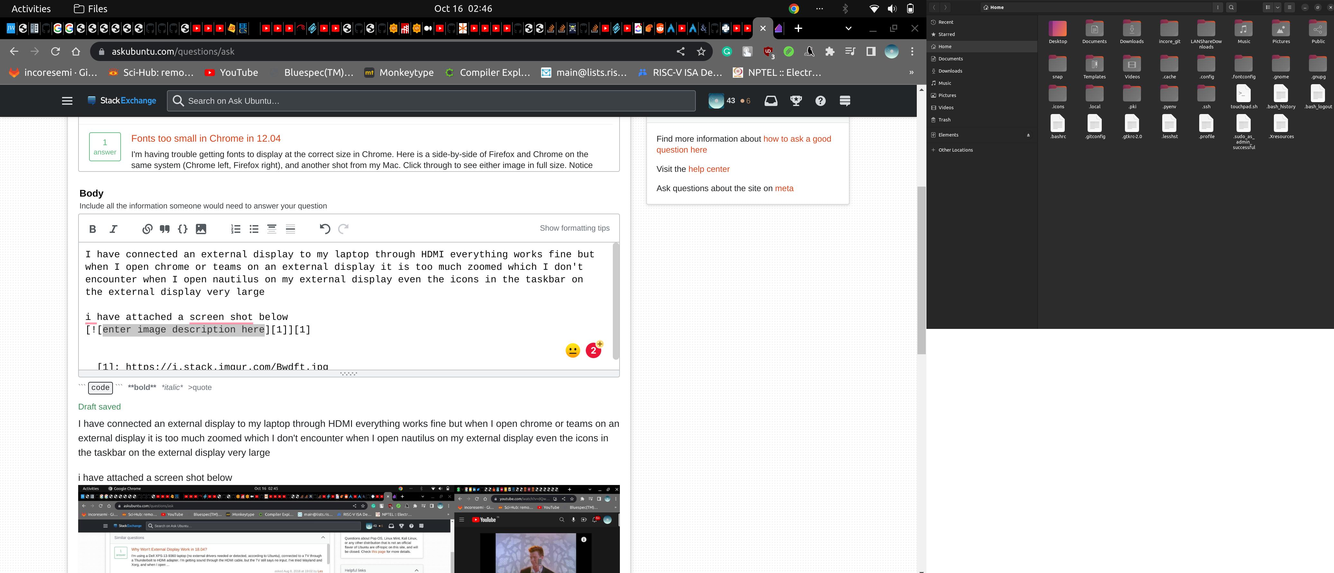Undo the last edit in the editor
Viewport: 1334px width, 573px height.
[325, 229]
